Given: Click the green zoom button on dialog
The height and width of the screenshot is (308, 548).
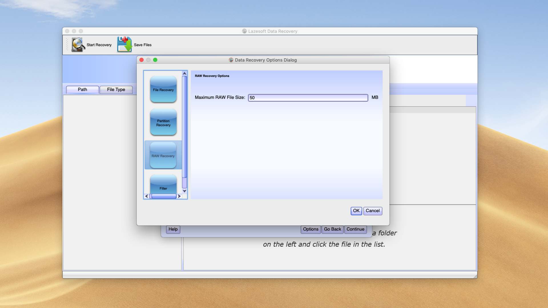Looking at the screenshot, I should click(155, 60).
